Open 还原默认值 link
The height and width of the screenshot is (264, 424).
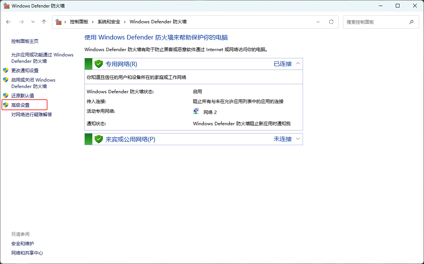pyautogui.click(x=23, y=96)
